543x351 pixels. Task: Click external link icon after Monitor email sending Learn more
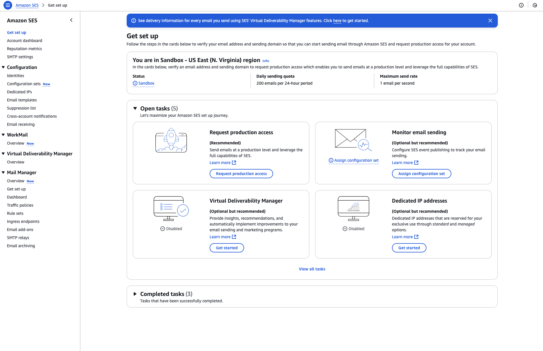(x=417, y=163)
